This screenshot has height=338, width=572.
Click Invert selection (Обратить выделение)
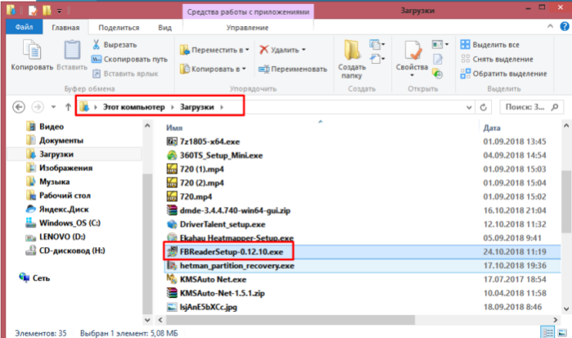pos(503,74)
